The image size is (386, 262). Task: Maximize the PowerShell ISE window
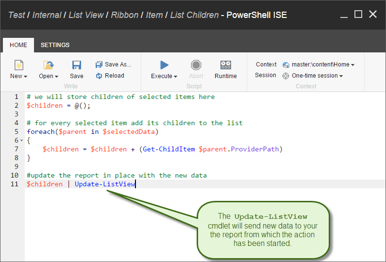358,14
